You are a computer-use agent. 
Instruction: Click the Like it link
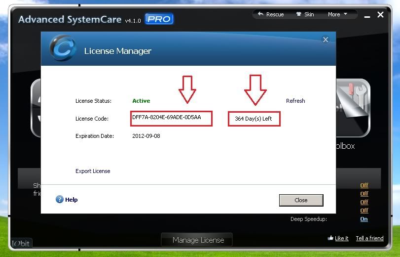[342, 238]
